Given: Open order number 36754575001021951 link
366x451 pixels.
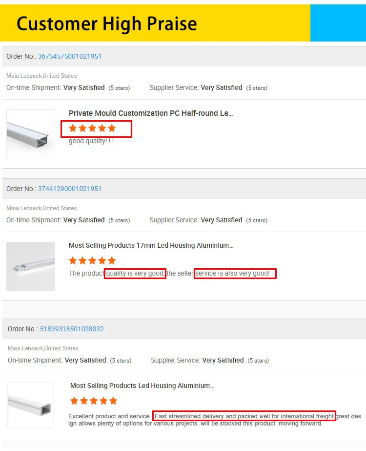Looking at the screenshot, I should [x=70, y=56].
